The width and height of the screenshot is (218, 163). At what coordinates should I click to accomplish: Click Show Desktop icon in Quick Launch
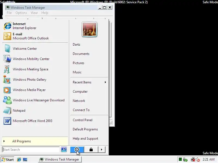pos(25,159)
